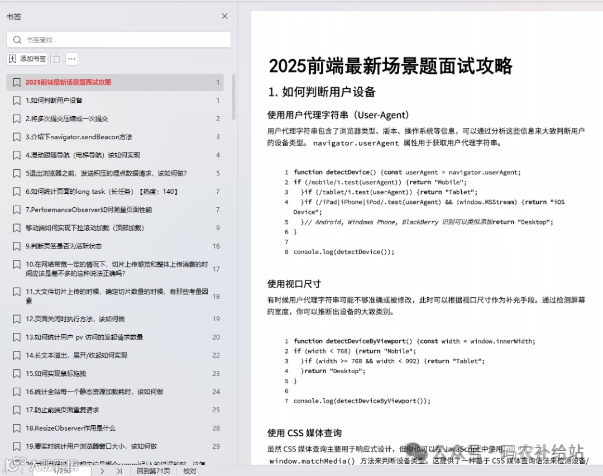The image size is (603, 476).
Task: Click the bookmark icon beside 1.如何判断用户设备
Action: 16,99
